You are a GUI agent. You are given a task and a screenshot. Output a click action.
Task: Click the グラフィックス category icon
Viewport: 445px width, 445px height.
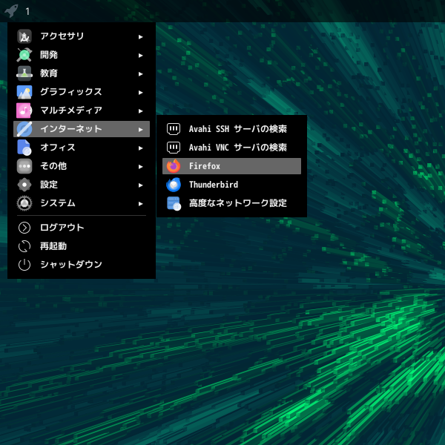coord(24,92)
